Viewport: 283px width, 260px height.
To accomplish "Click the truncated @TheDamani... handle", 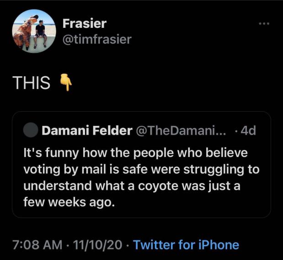I will [181, 130].
